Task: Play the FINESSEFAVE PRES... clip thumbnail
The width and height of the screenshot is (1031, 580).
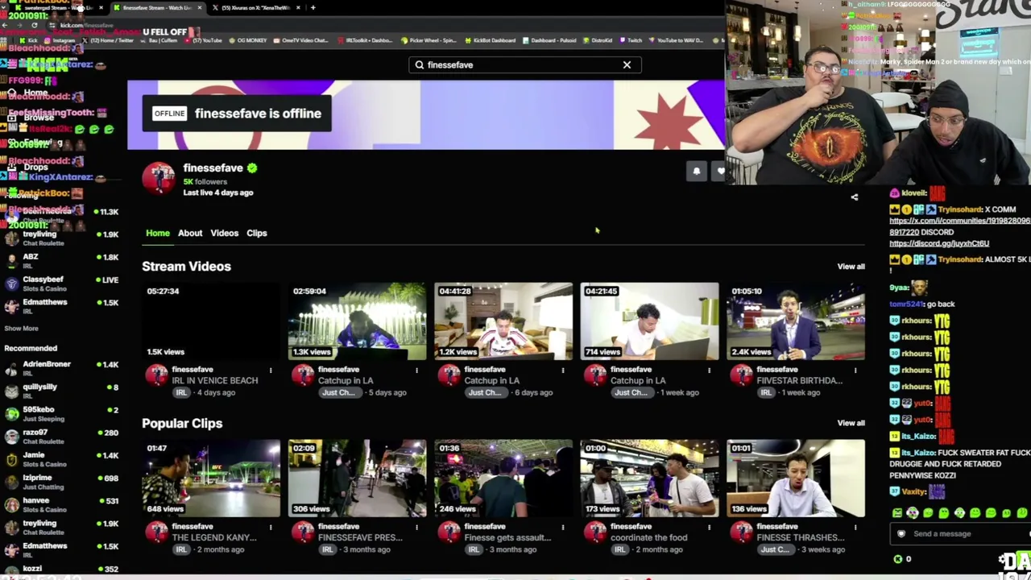Action: tap(358, 478)
